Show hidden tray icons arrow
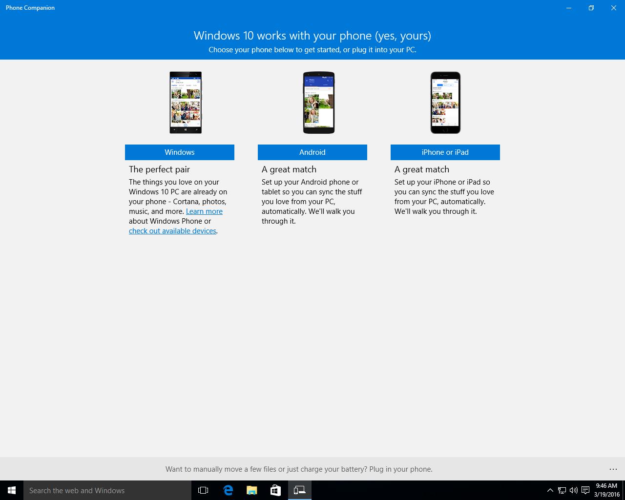Viewport: 625px width, 500px height. click(550, 490)
